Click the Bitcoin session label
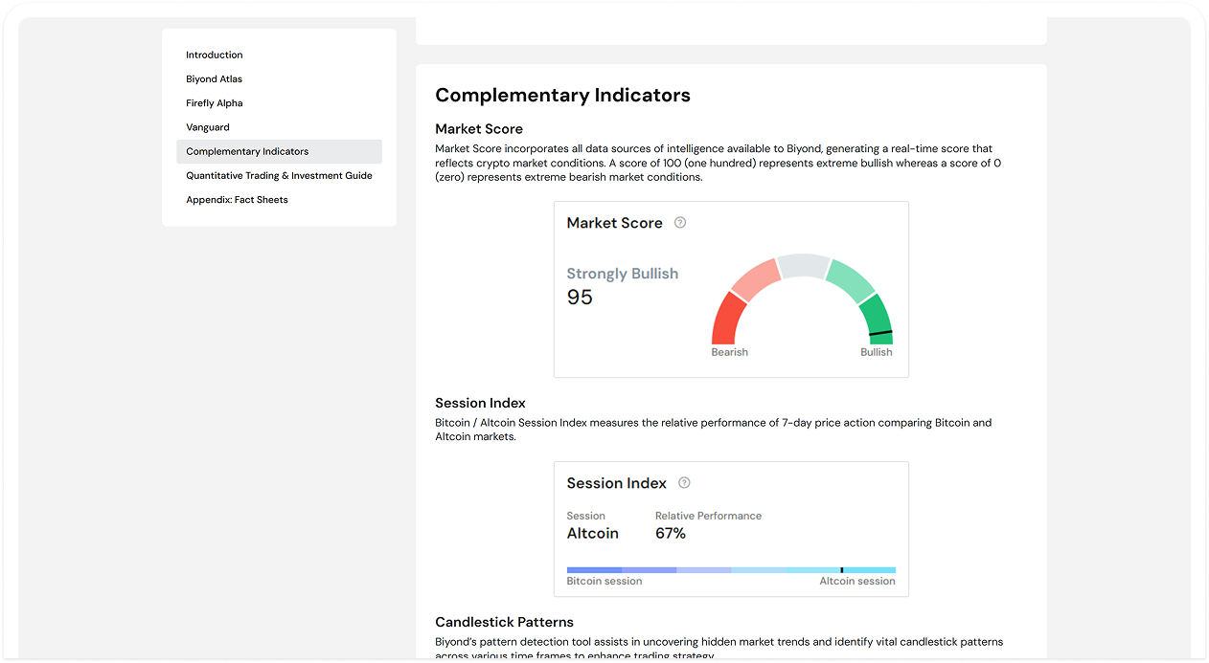 (604, 581)
